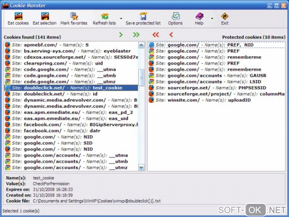289x217 pixels.
Task: Select google.com/accounts/ __utma row
Action: click(71, 155)
